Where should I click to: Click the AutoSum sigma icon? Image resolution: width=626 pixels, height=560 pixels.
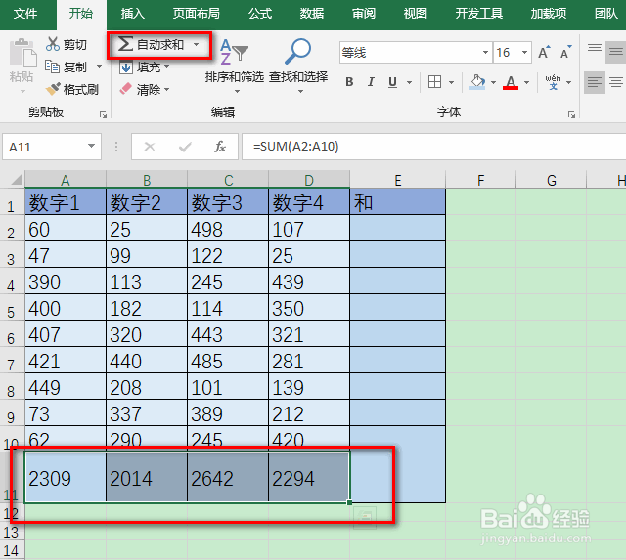(125, 44)
